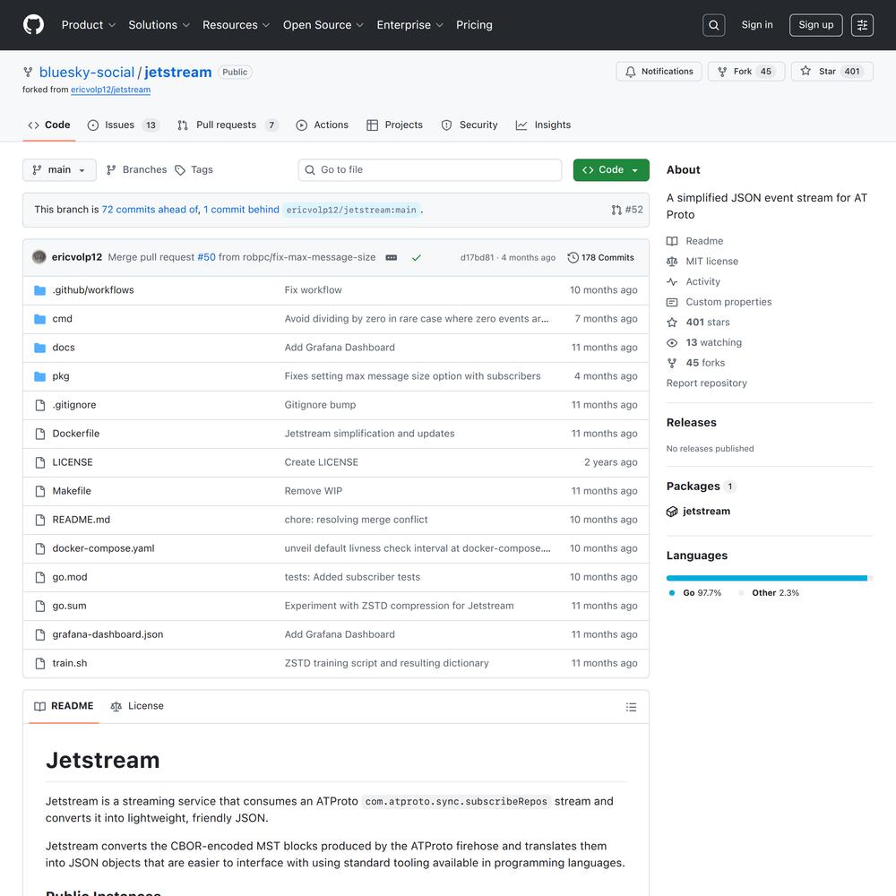Expand the Enterprise menu
The width and height of the screenshot is (896, 896).
pyautogui.click(x=409, y=25)
